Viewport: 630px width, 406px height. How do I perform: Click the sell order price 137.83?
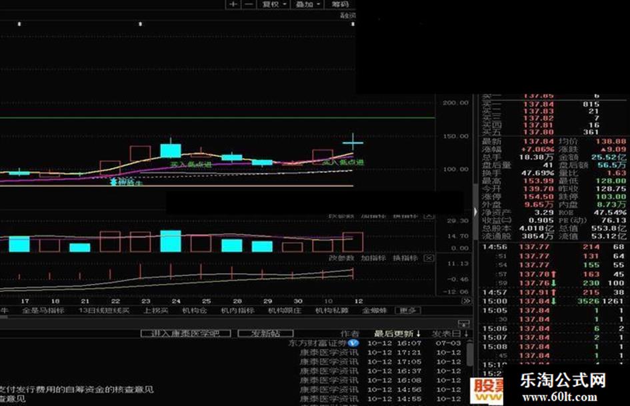tap(539, 111)
